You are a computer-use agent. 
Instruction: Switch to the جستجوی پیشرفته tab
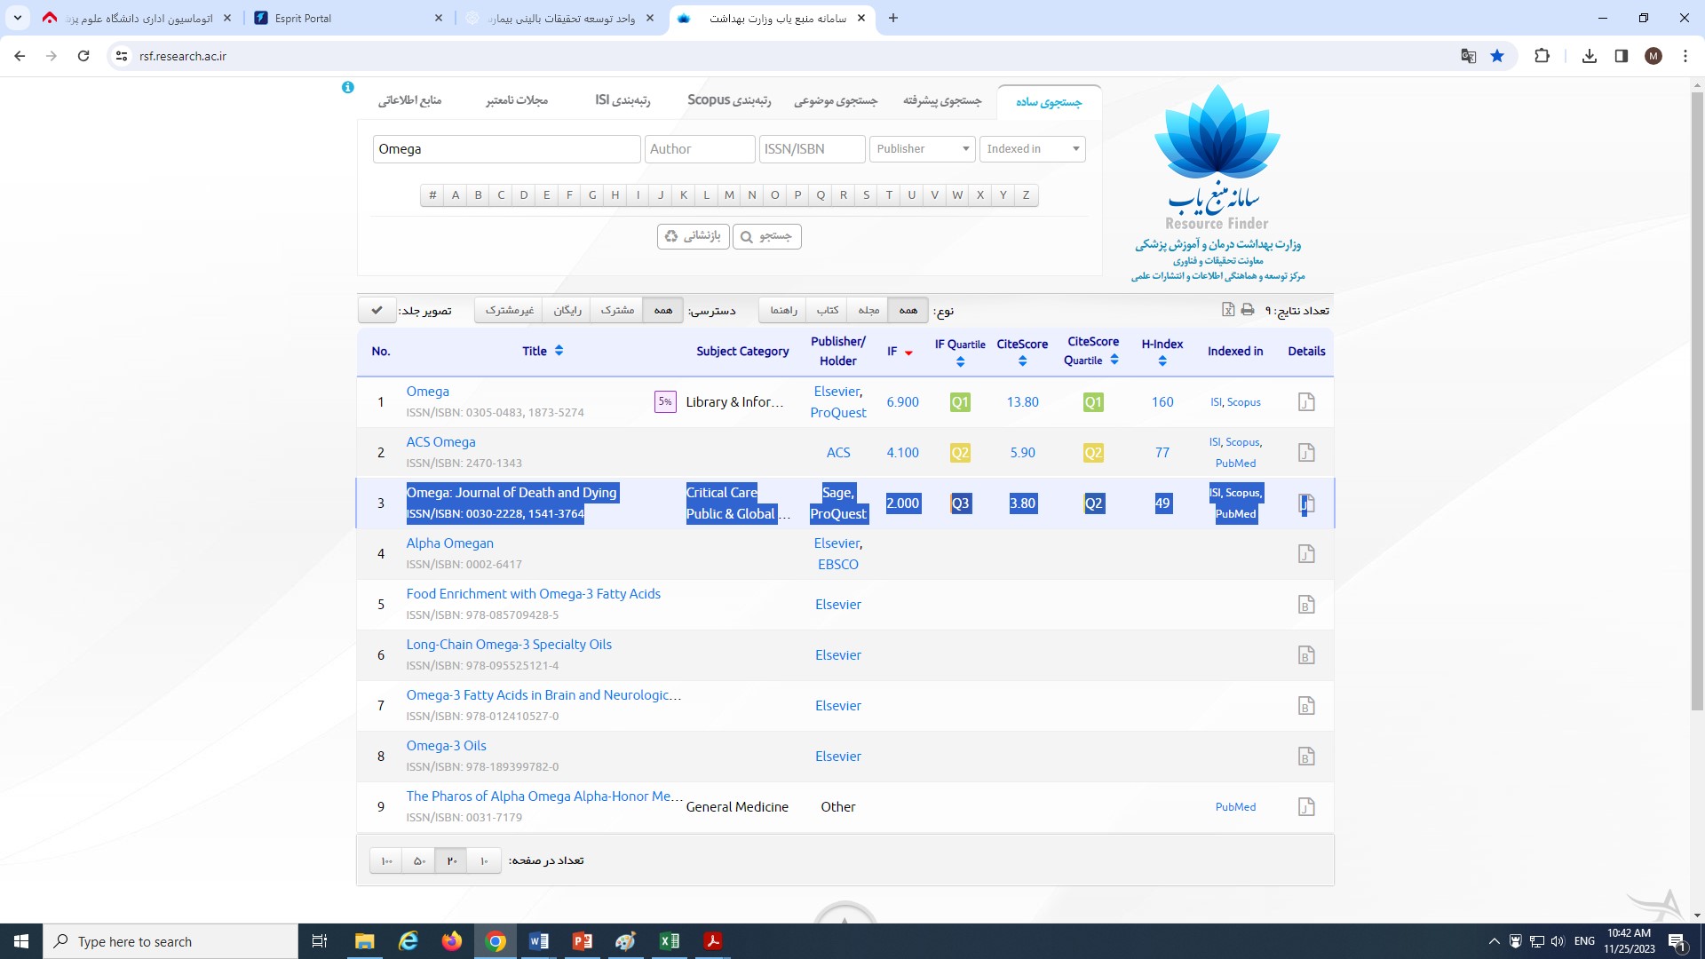(941, 101)
